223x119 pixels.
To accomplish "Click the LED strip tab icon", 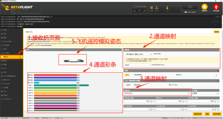I will 2,84.
